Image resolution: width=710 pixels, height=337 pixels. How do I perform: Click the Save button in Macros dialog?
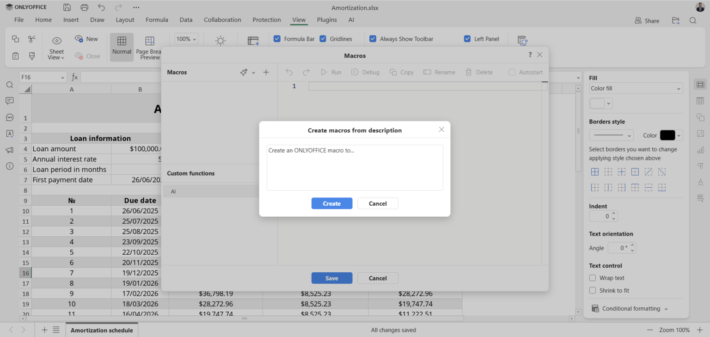point(332,278)
